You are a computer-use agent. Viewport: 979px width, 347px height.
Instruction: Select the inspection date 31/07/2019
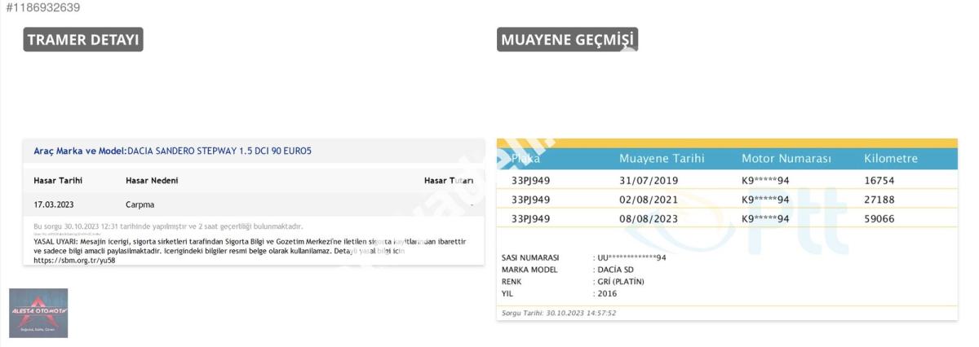(649, 180)
